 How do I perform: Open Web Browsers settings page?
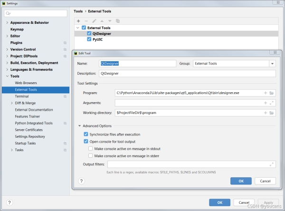point(26,83)
